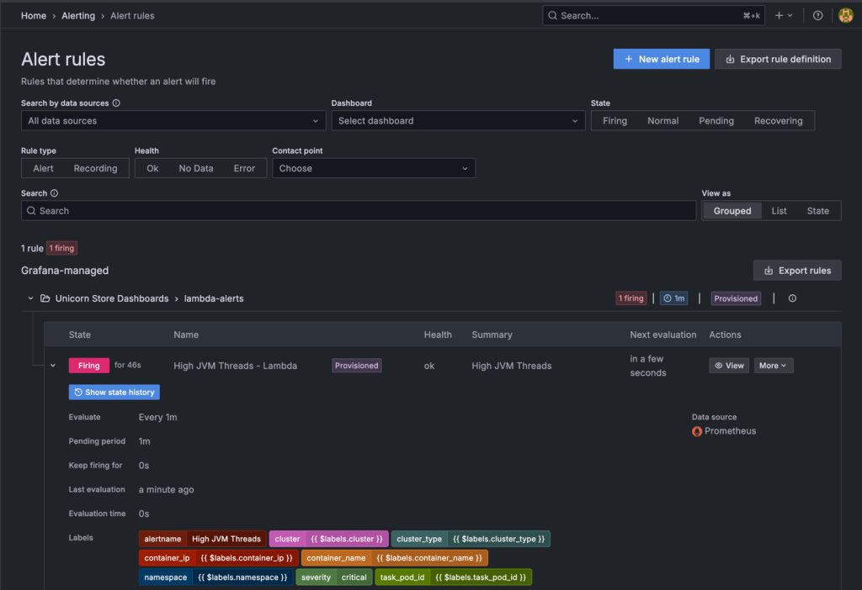Filter rules by Firing state

[x=615, y=120]
